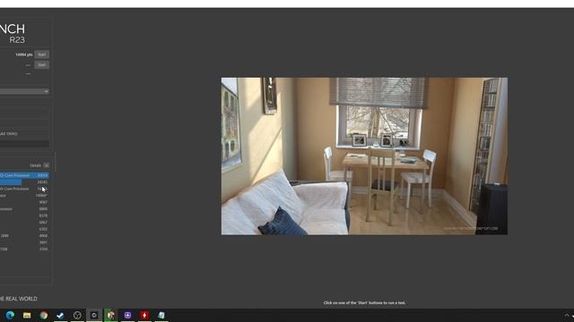
Task: Click the Start button on the unscored test row
Action: (42, 65)
